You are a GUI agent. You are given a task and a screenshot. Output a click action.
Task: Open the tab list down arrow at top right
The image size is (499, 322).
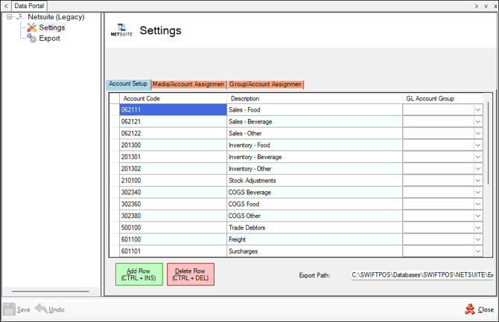point(486,6)
